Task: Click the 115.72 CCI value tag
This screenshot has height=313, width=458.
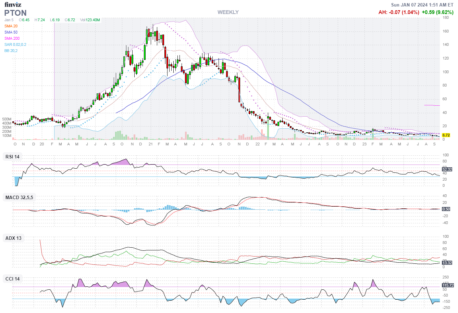Action: [x=448, y=285]
